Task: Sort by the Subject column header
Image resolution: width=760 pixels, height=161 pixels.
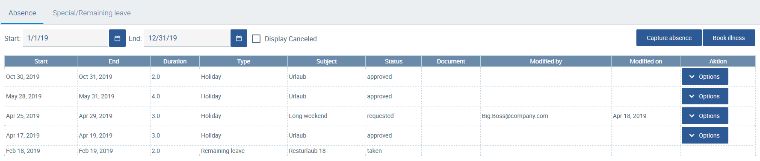Action: (x=326, y=61)
